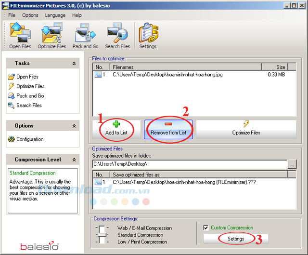Click the No. header in Files to optimize
This screenshot has width=308, height=255.
coord(102,67)
